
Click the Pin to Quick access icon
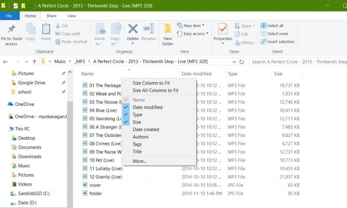[12, 29]
